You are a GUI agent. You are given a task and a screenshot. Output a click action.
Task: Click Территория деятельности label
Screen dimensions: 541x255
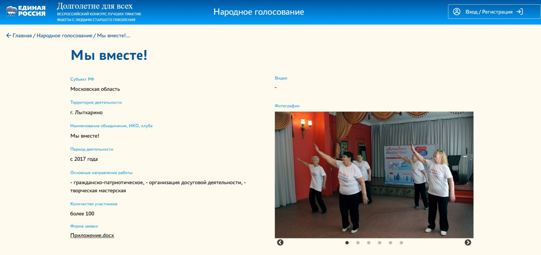(96, 102)
